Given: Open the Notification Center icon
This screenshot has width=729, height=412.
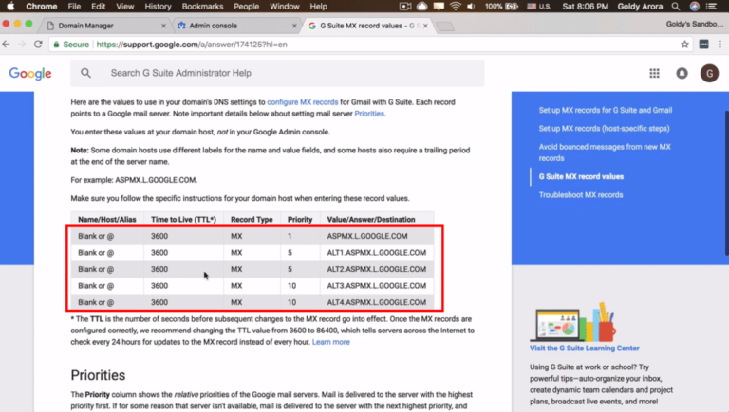Looking at the screenshot, I should click(711, 7).
